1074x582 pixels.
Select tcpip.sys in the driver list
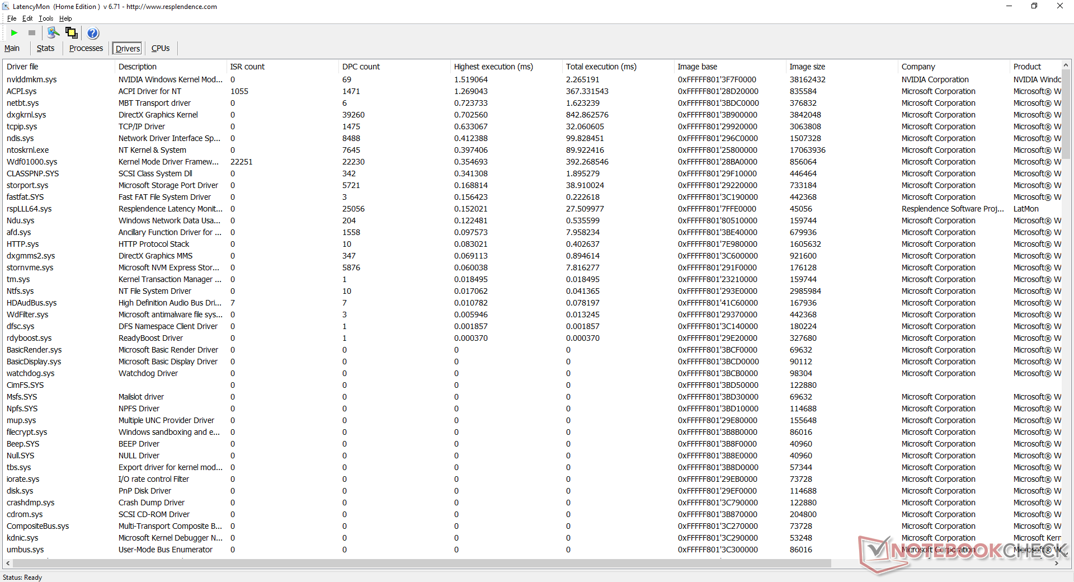tap(532, 126)
